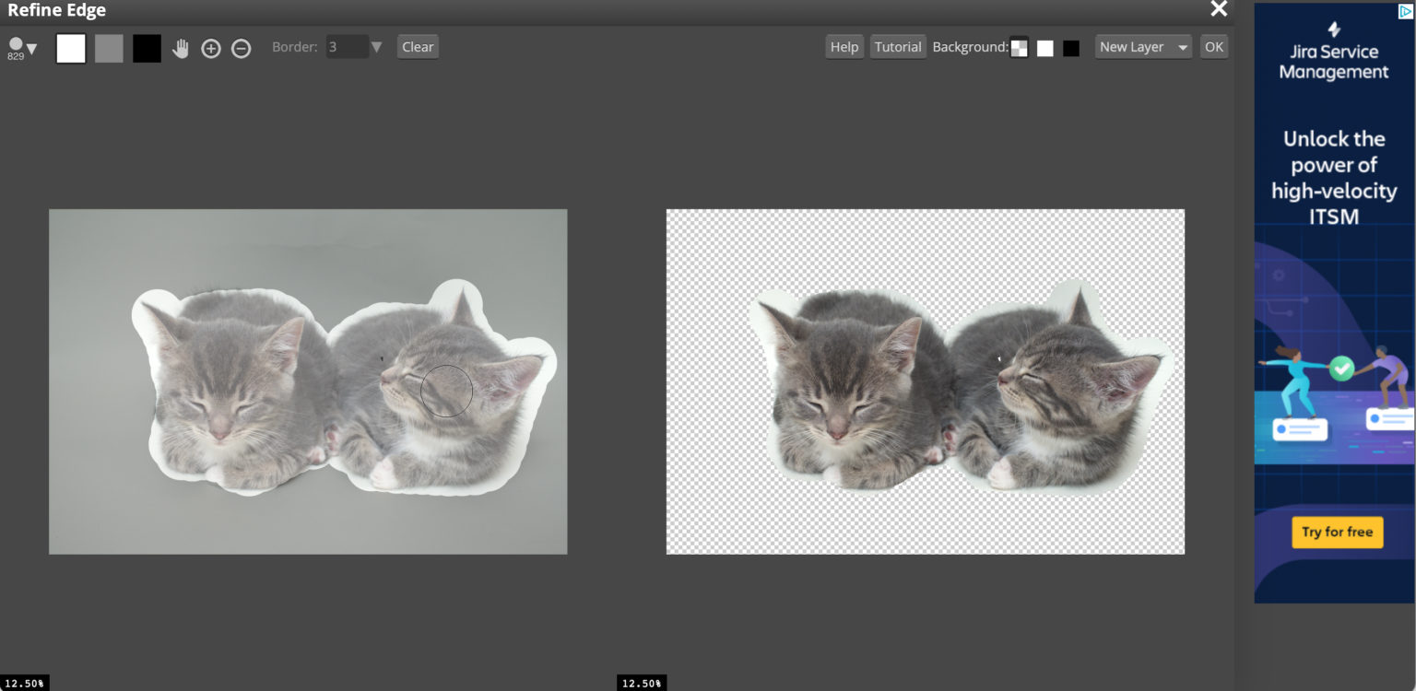
Task: Zoom out with the minus icon
Action: pos(241,47)
